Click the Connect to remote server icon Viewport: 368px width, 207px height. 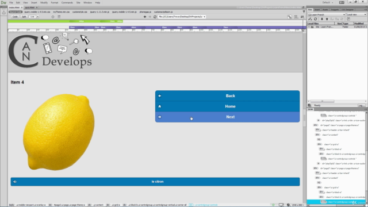pos(310,19)
